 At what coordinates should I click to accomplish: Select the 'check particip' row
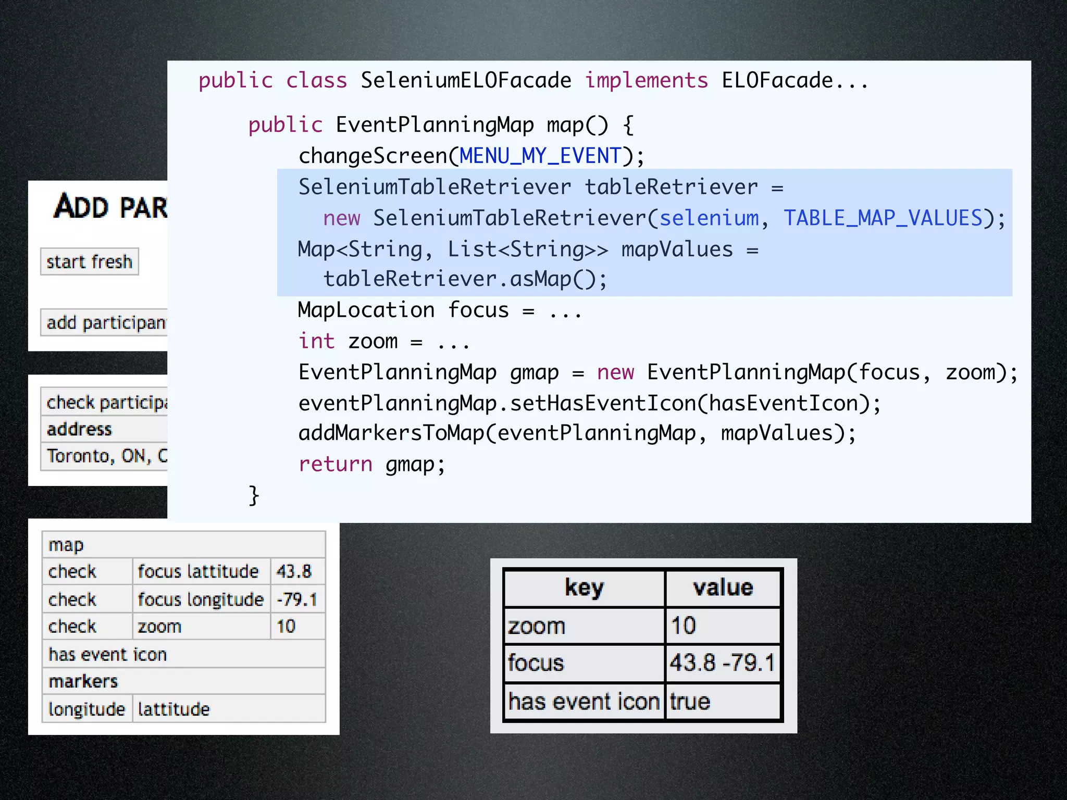coord(104,402)
